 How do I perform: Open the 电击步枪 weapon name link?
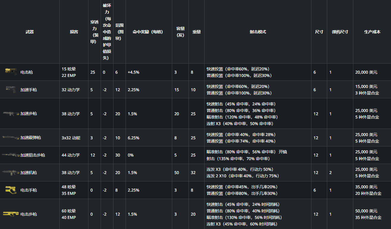29,214
